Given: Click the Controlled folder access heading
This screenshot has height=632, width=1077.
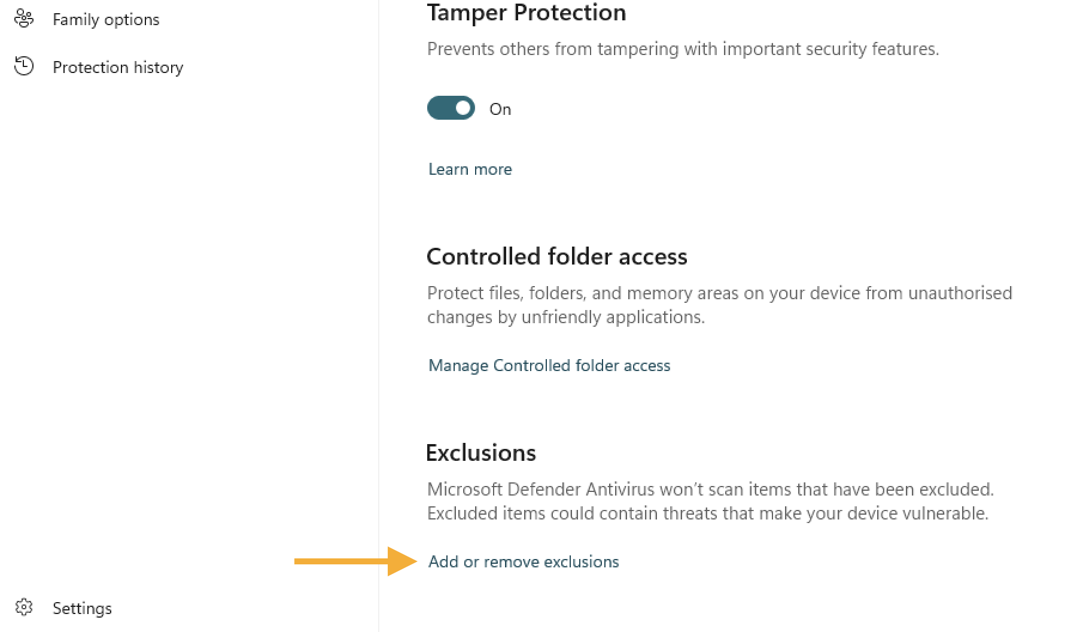Looking at the screenshot, I should pyautogui.click(x=557, y=257).
